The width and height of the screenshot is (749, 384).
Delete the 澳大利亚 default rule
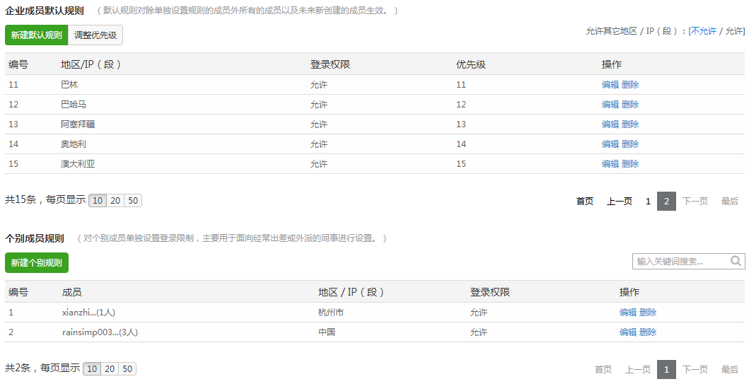tap(630, 164)
